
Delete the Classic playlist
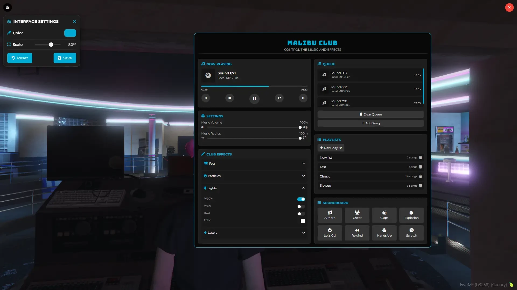pyautogui.click(x=421, y=176)
